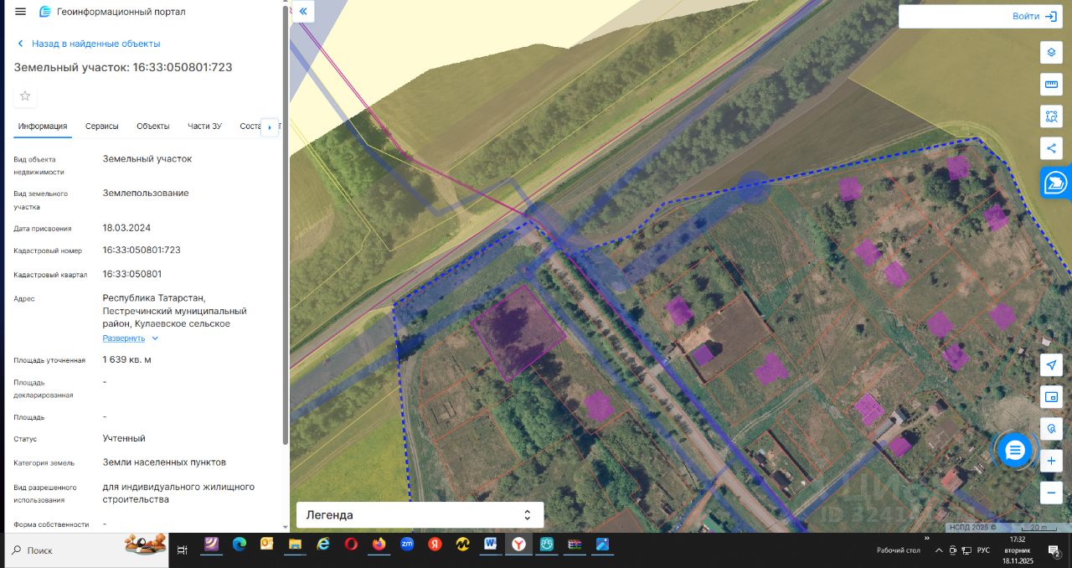1072x568 pixels.
Task: Switch to Yandex Browser in the taskbar
Action: (x=519, y=545)
